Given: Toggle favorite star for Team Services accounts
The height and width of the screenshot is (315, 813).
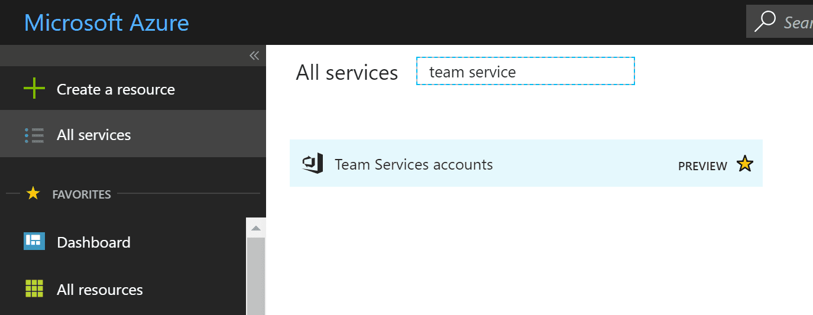Looking at the screenshot, I should pos(745,164).
